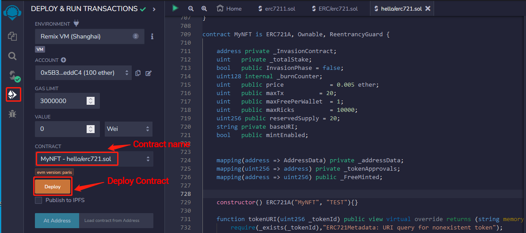This screenshot has height=233, width=526.
Task: Click the plug icon beside ENVIRONMENT
Action: click(x=76, y=24)
